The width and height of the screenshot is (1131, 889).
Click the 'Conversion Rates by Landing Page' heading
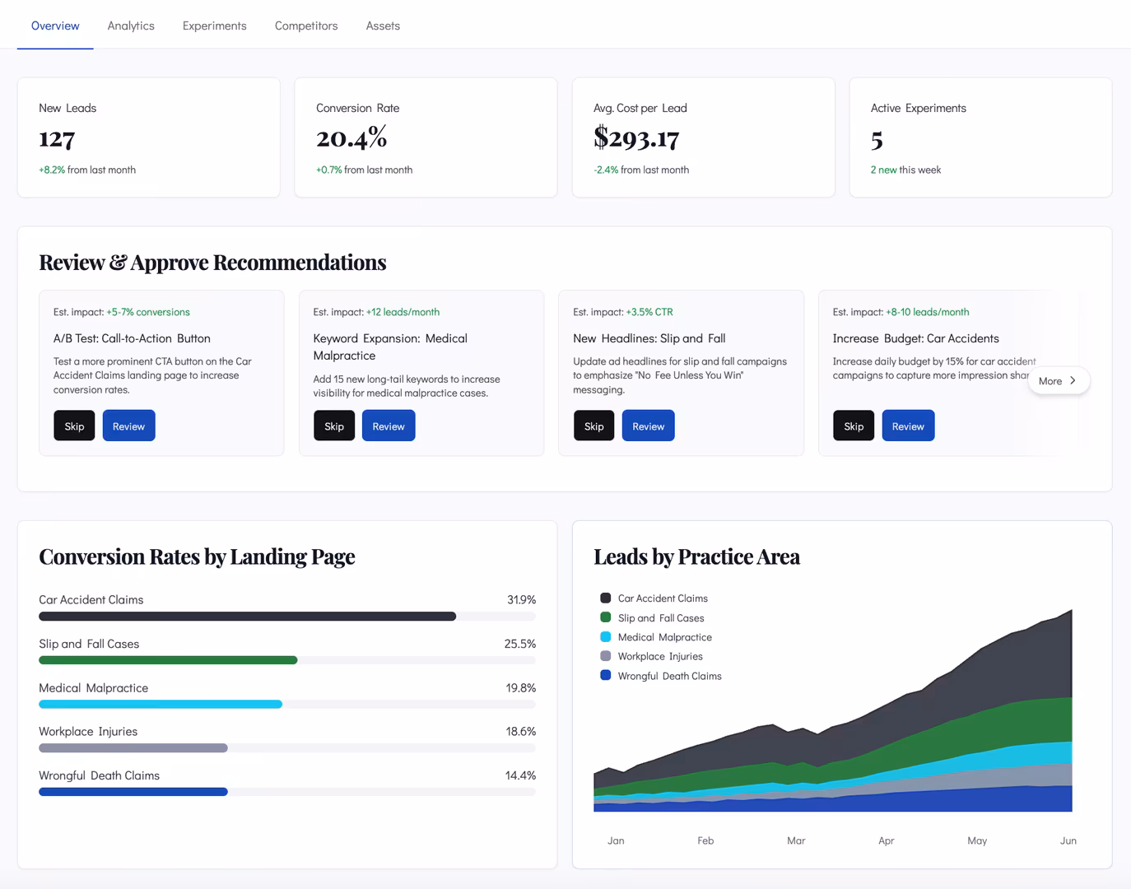[197, 556]
